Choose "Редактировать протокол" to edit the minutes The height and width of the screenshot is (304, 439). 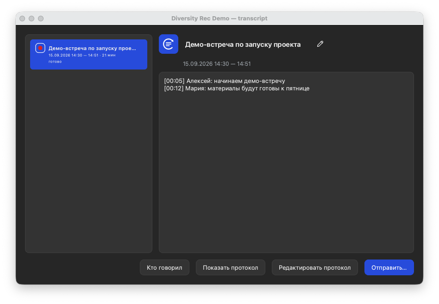coord(315,267)
